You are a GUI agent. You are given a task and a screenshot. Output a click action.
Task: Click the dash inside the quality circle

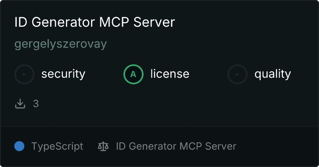click(237, 74)
